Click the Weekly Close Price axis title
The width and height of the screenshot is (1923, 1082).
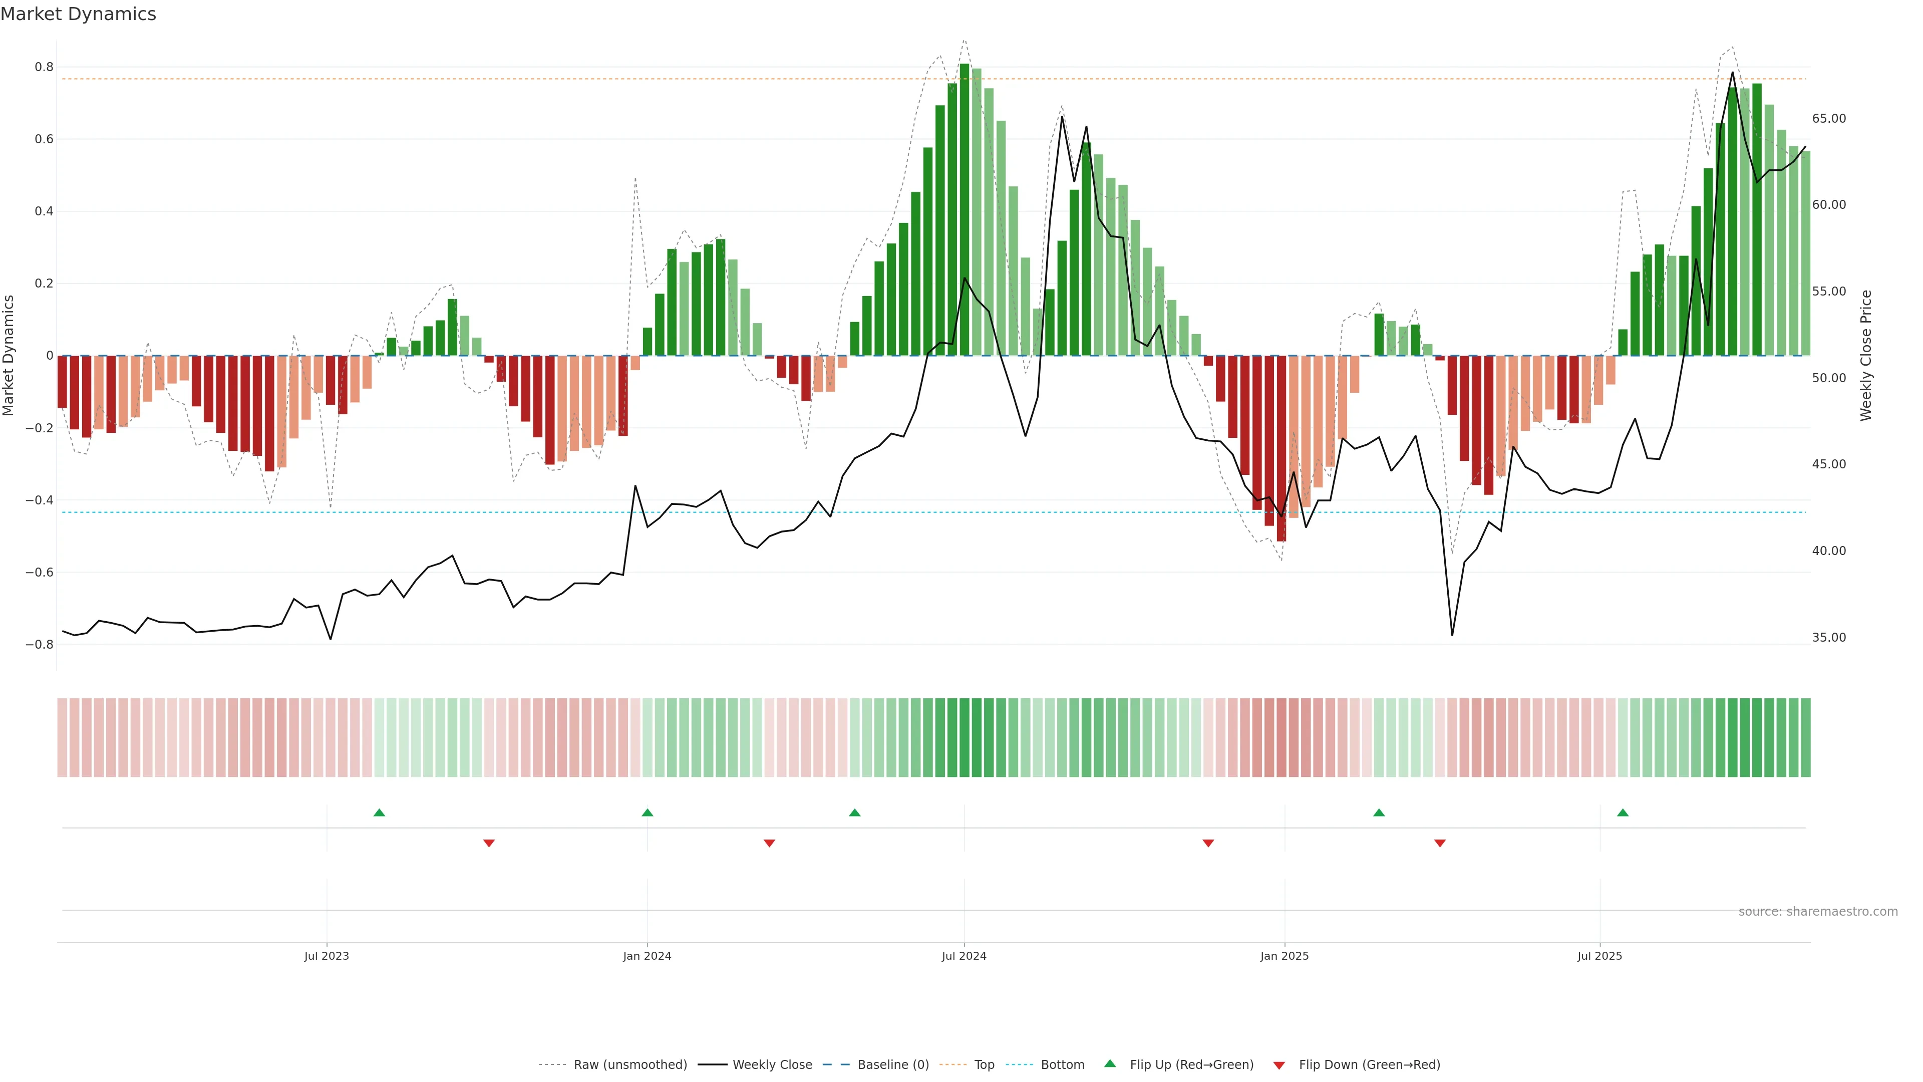tap(1866, 356)
